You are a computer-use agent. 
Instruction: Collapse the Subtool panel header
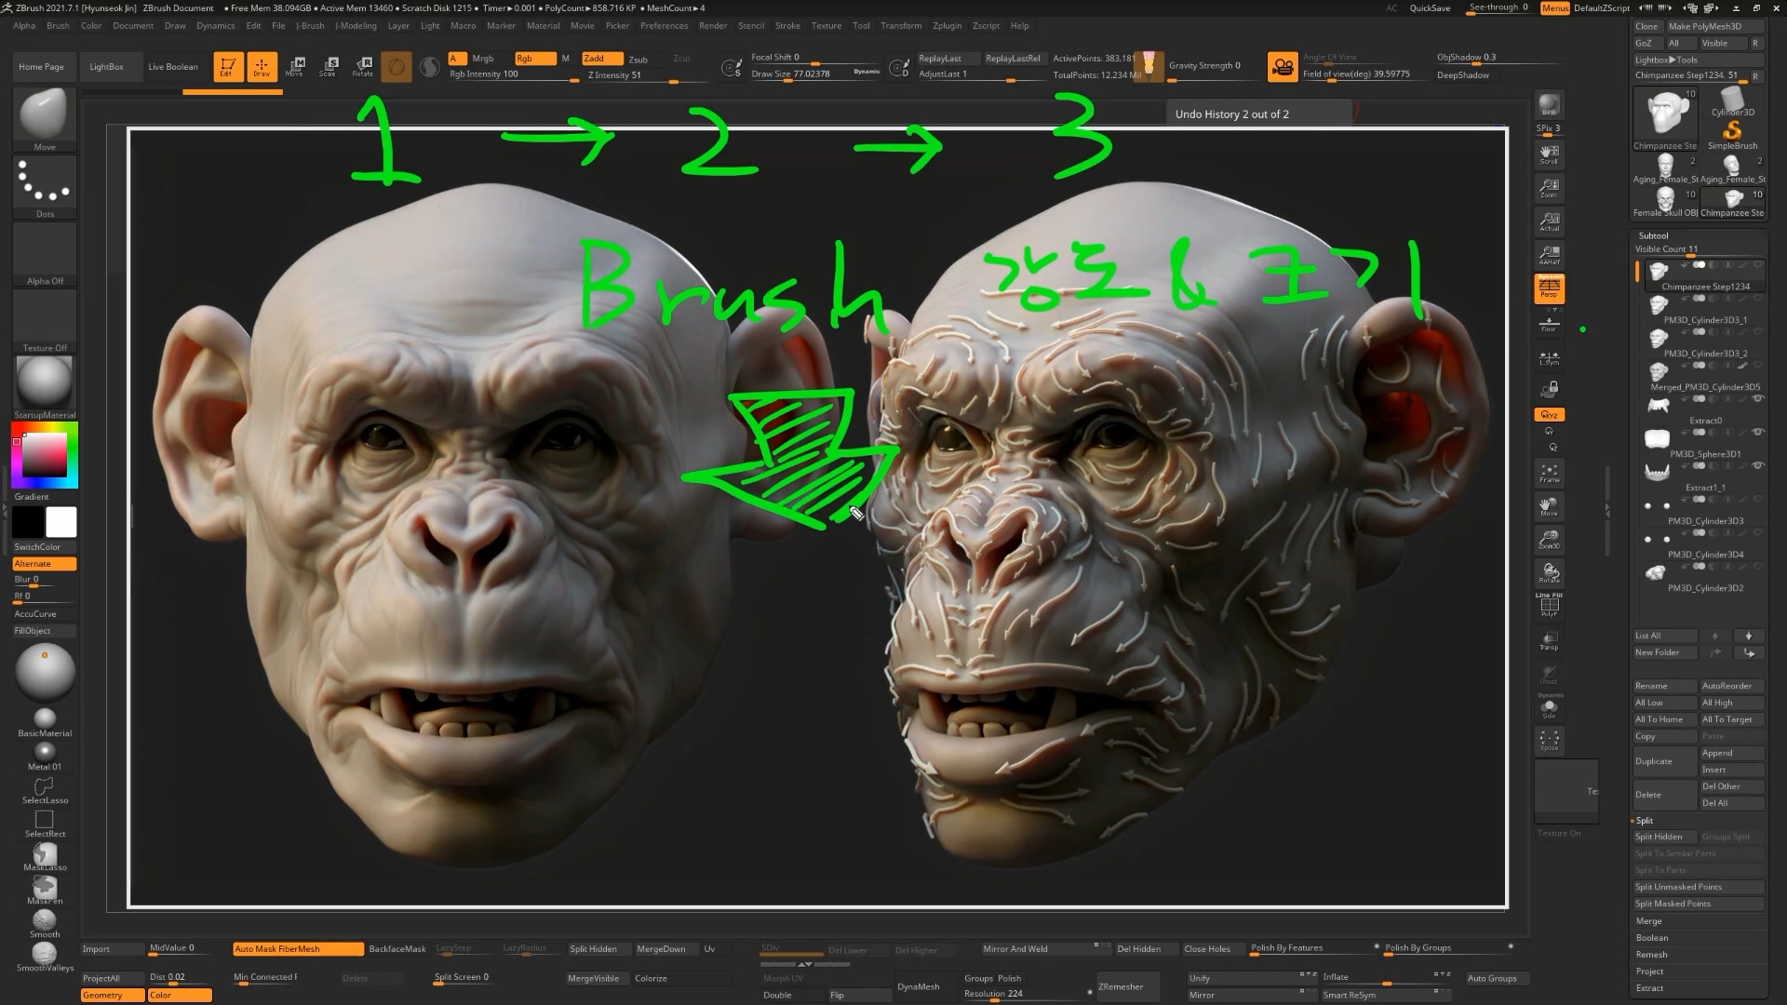[1653, 235]
